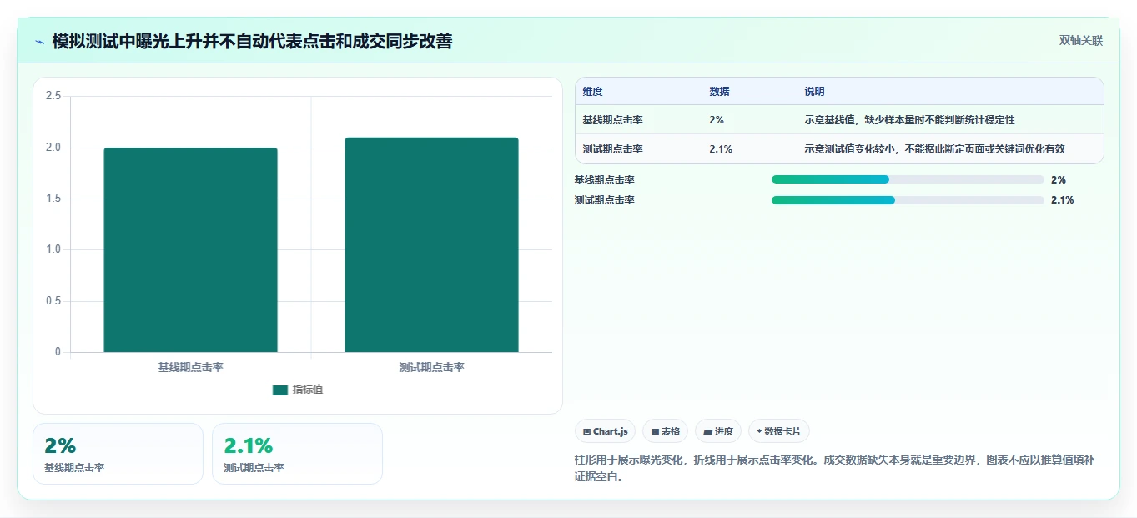This screenshot has height=518, width=1137.
Task: Click the 说明 column header
Action: (x=815, y=92)
